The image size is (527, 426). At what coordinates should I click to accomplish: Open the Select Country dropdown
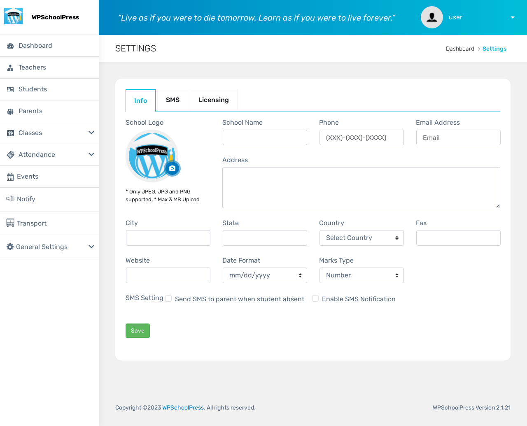click(x=361, y=238)
